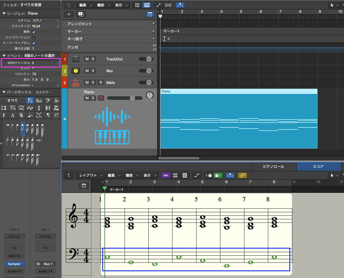Adjust the Piano track volume slider

point(132,98)
